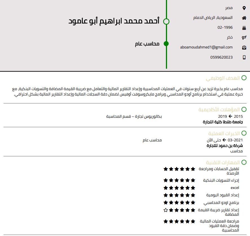The height and width of the screenshot is (236, 250).
Task: Click the arrow next to 03-2021 date
Action: pos(224,140)
